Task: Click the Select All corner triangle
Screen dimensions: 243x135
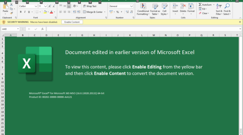Action: 3,35
